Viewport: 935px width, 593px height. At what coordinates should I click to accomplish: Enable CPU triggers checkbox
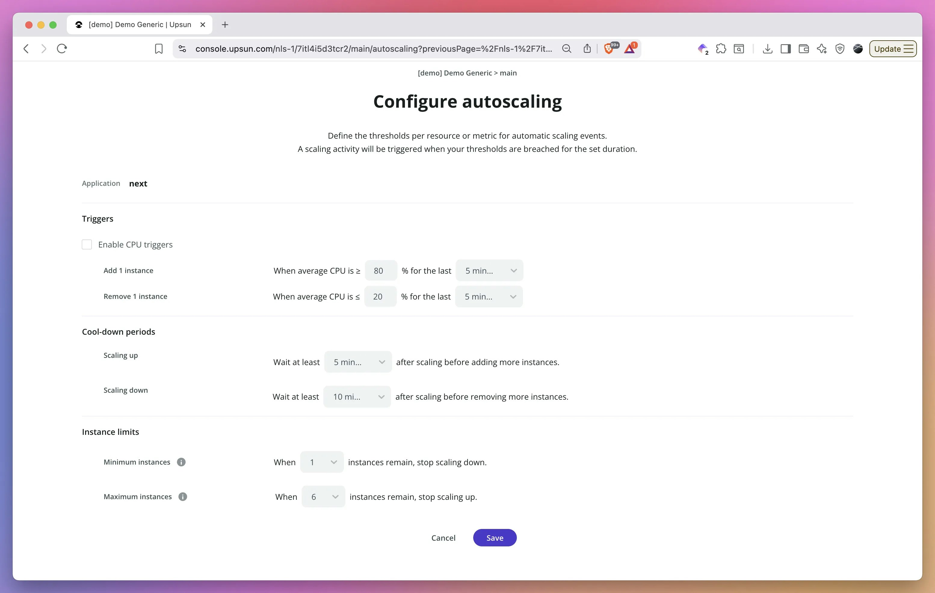pyautogui.click(x=87, y=244)
